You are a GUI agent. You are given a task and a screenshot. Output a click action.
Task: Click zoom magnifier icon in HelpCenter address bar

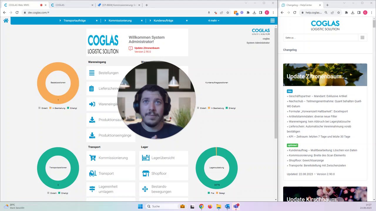[x=326, y=13]
